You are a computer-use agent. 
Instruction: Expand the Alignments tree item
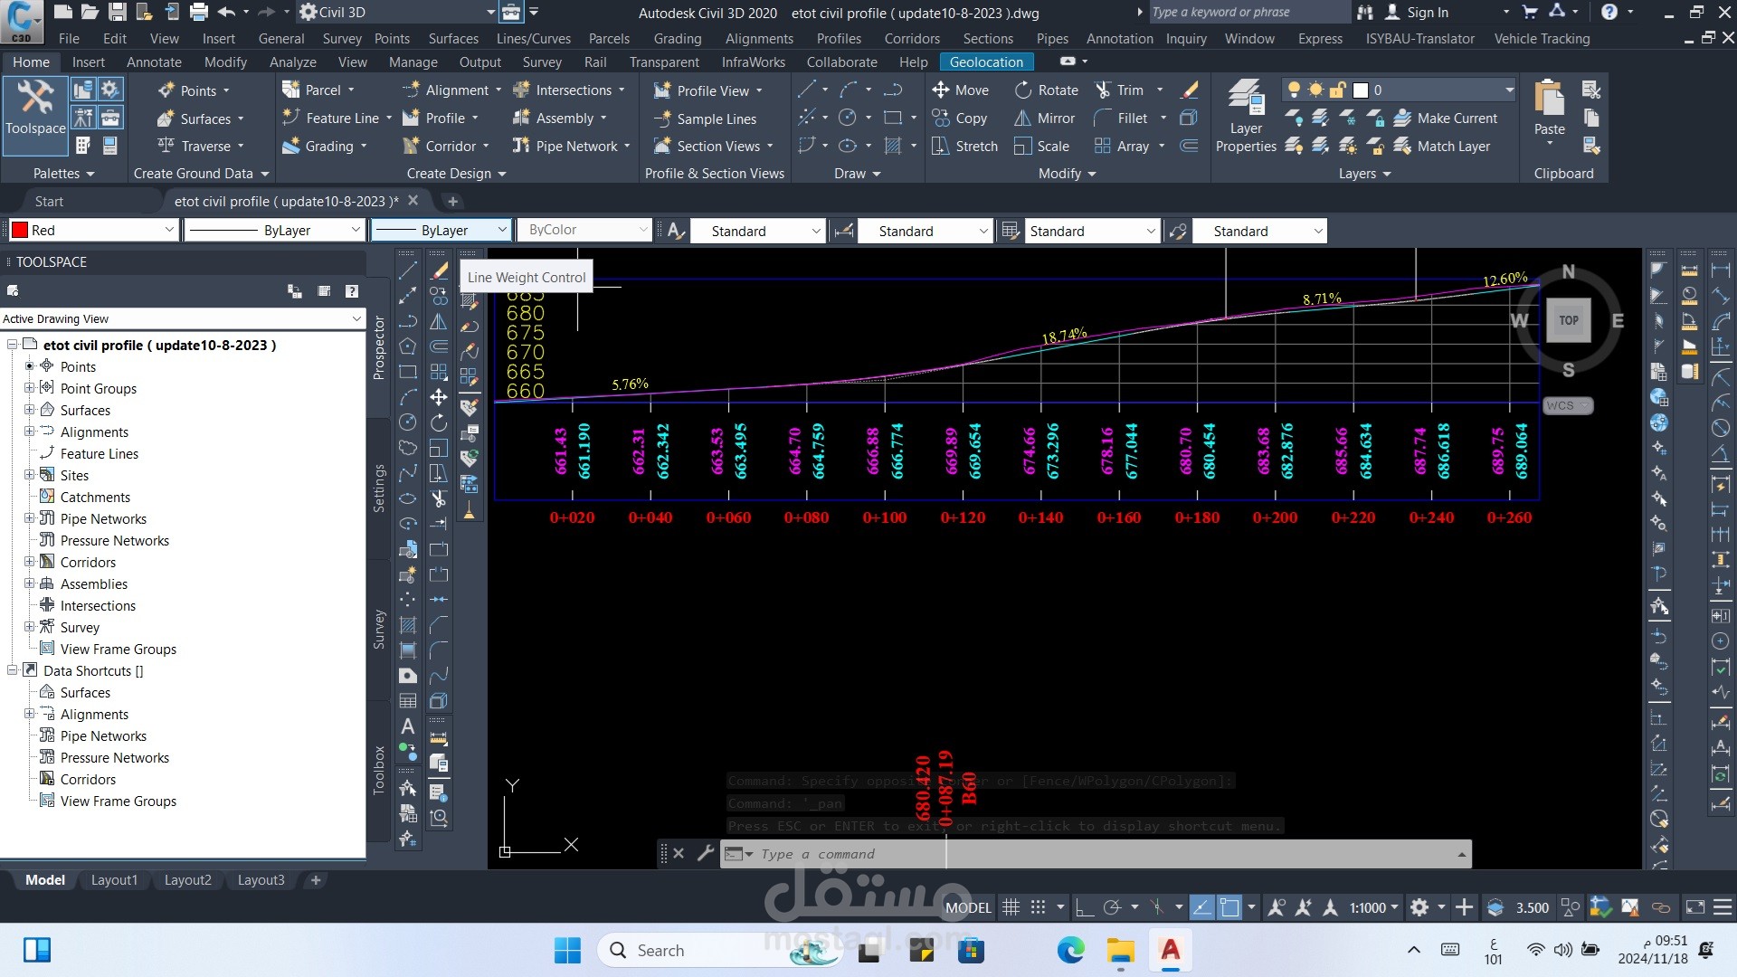tap(30, 432)
